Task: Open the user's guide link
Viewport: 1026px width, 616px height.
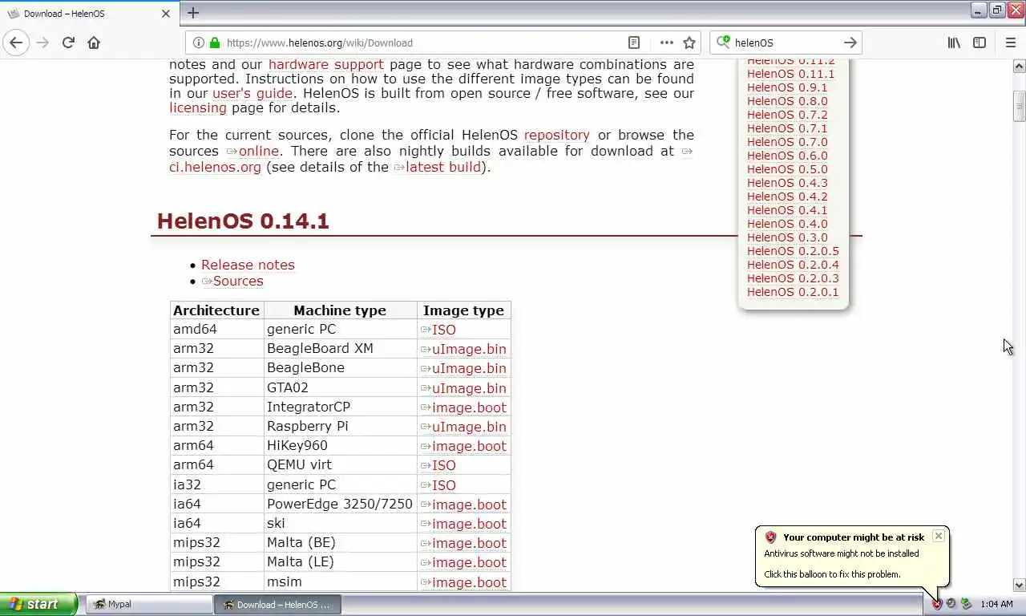Action: pyautogui.click(x=252, y=93)
